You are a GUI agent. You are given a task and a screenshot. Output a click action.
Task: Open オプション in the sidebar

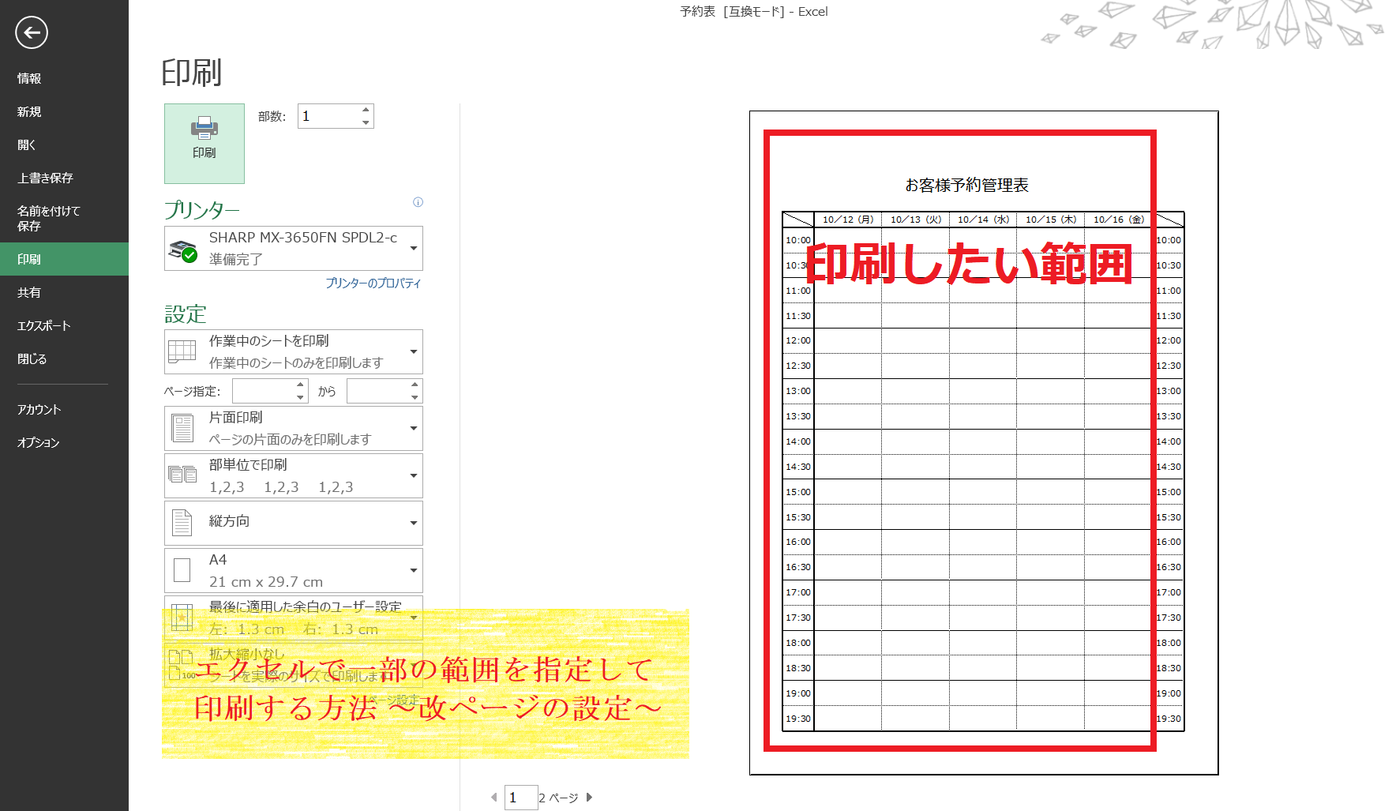tap(64, 442)
